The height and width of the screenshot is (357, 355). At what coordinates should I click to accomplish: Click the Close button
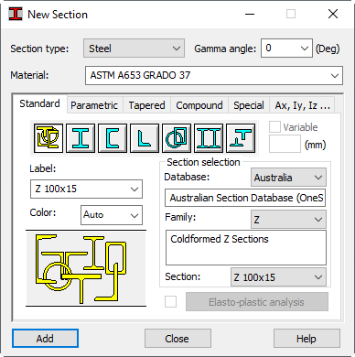click(x=177, y=339)
